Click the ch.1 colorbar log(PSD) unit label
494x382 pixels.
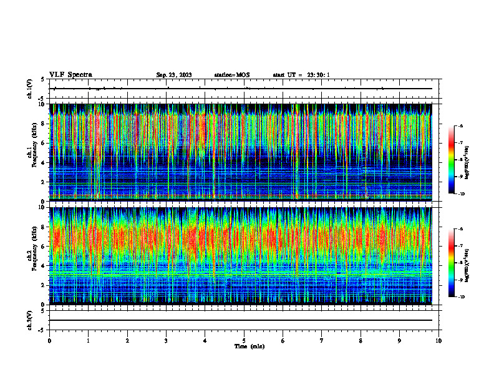(x=467, y=163)
